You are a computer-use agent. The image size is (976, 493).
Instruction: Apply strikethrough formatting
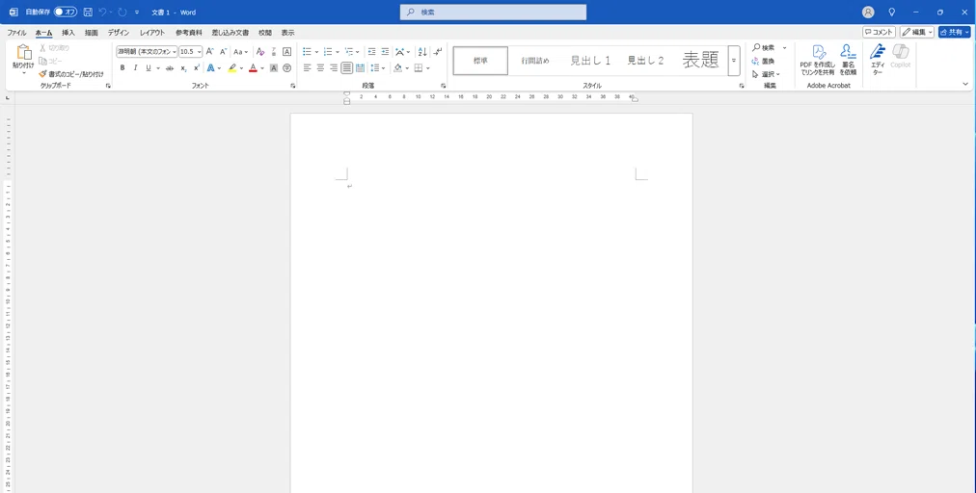(x=170, y=68)
